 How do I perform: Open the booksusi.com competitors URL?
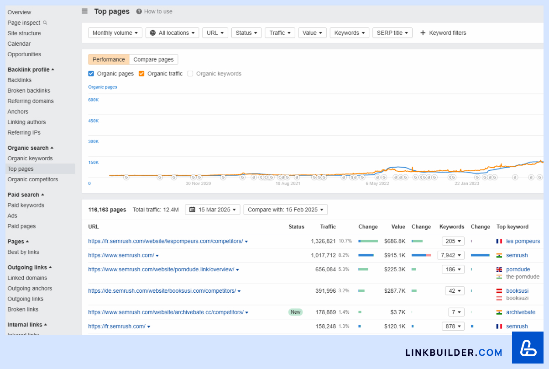point(162,291)
